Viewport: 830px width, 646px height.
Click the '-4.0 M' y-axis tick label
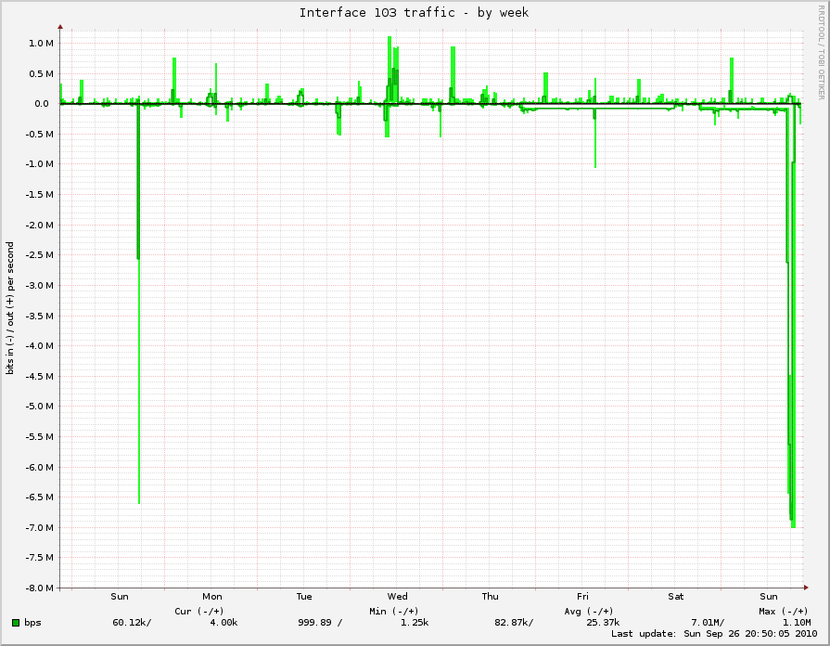click(40, 346)
